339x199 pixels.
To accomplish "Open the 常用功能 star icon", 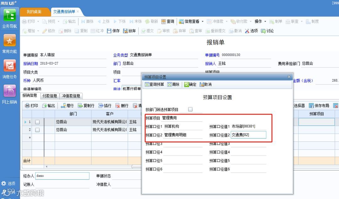I will pyautogui.click(x=9, y=40).
